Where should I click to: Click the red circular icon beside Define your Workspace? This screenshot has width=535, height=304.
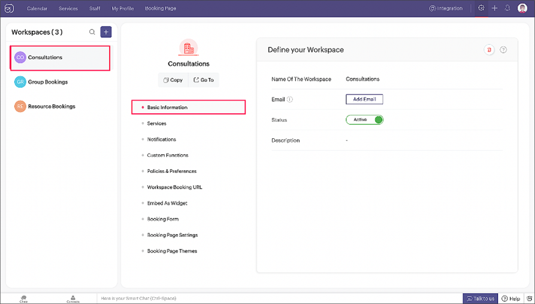489,50
